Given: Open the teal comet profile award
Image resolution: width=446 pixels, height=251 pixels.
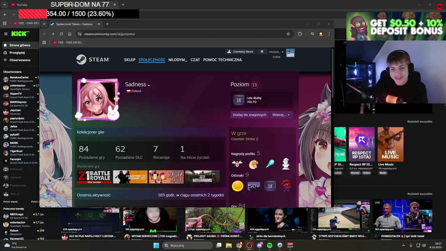Looking at the screenshot, I should pos(270,164).
